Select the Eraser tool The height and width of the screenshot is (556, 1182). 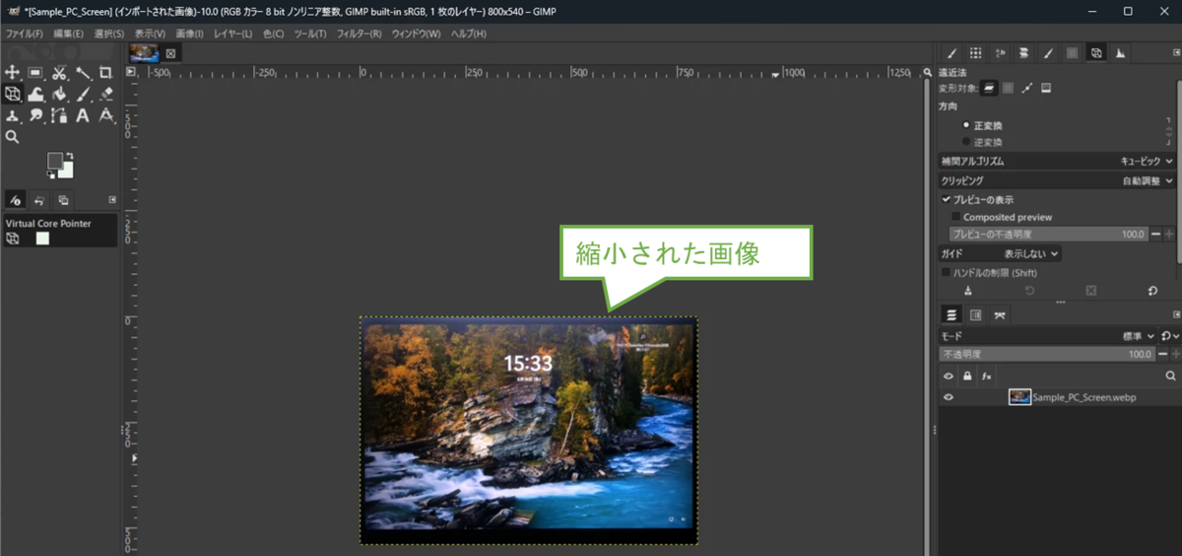[x=105, y=94]
